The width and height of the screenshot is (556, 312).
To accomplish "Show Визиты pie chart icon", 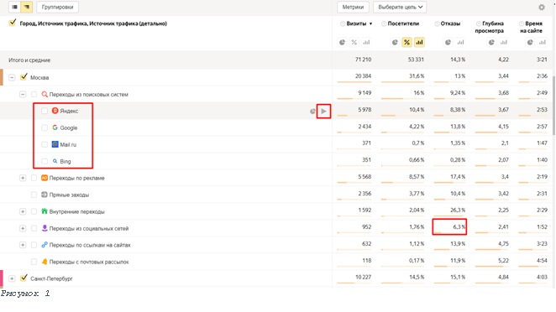I will pos(342,43).
